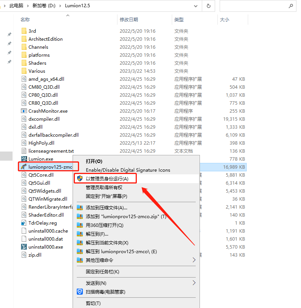The image size is (301, 308).
Task: Select the dxil.dll file name
Action: 35,127
